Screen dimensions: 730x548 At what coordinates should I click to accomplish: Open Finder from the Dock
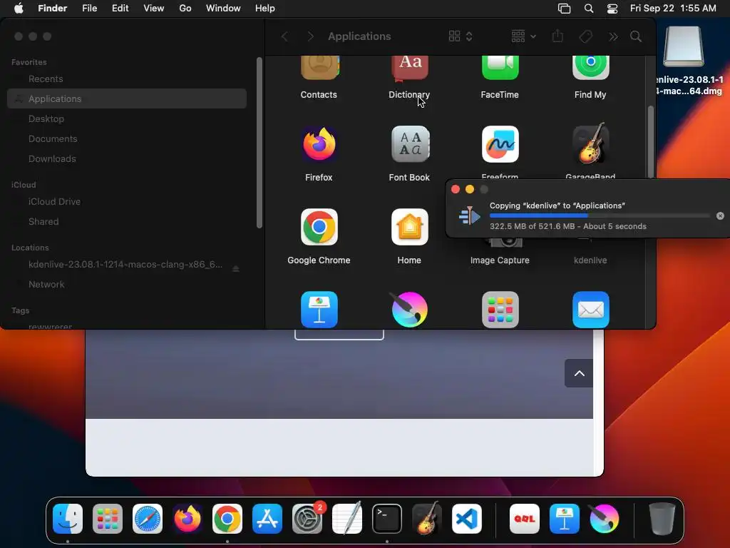tap(68, 519)
